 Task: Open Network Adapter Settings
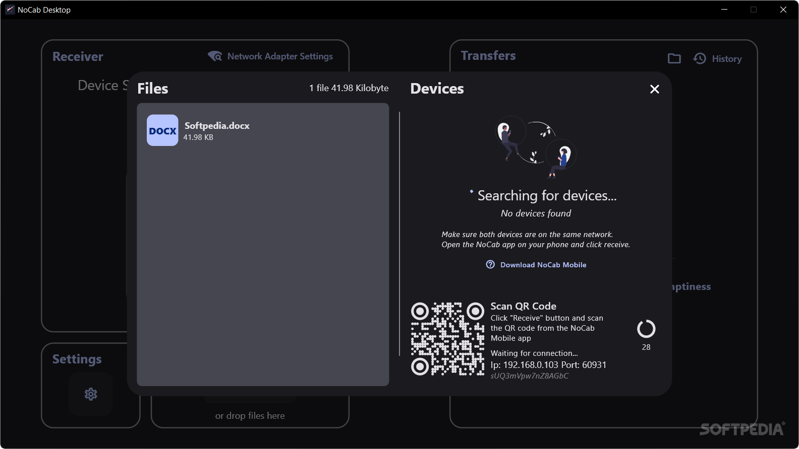[x=270, y=56]
